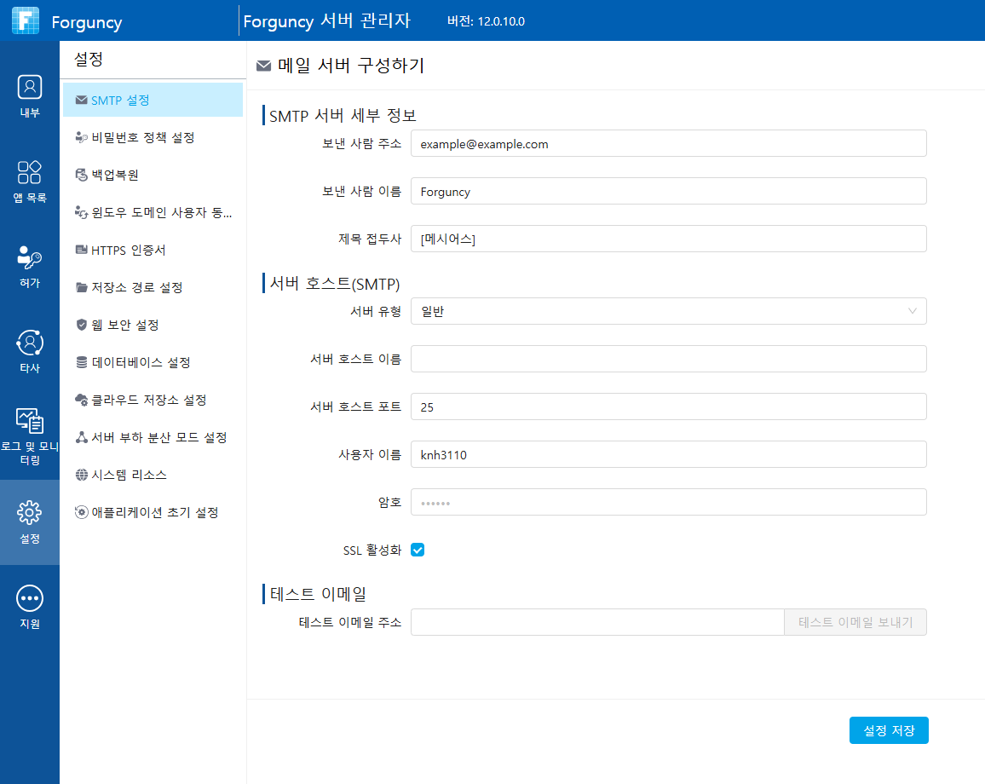
Task: Click the SMTP 설정 envelope icon
Action: tap(81, 100)
